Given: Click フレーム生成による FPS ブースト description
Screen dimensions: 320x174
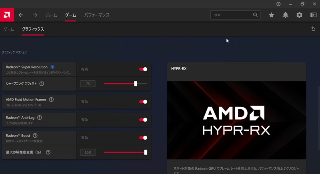Looking at the screenshot, I should point(24,105).
